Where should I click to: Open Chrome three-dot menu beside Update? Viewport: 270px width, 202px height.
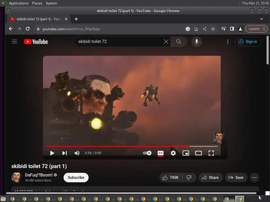click(264, 29)
